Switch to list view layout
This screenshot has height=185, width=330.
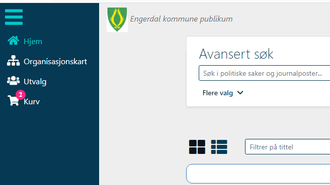pos(219,147)
